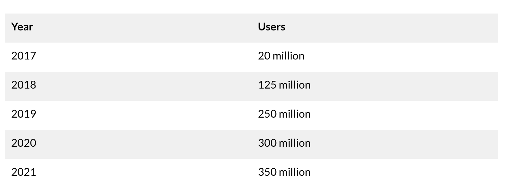Select the 2017 year cell
This screenshot has height=194, width=507.
[x=24, y=56]
